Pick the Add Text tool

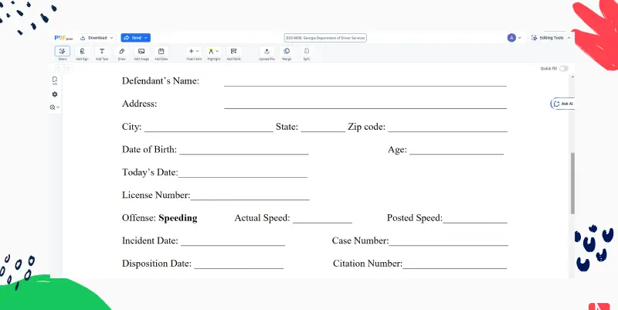tap(102, 51)
